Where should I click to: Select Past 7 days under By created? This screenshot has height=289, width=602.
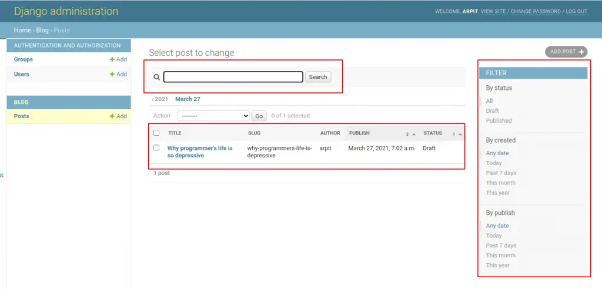coord(501,173)
